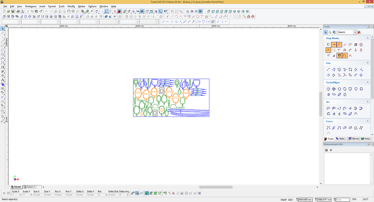Select the Spiral curve tool
The width and height of the screenshot is (374, 202).
345,128
